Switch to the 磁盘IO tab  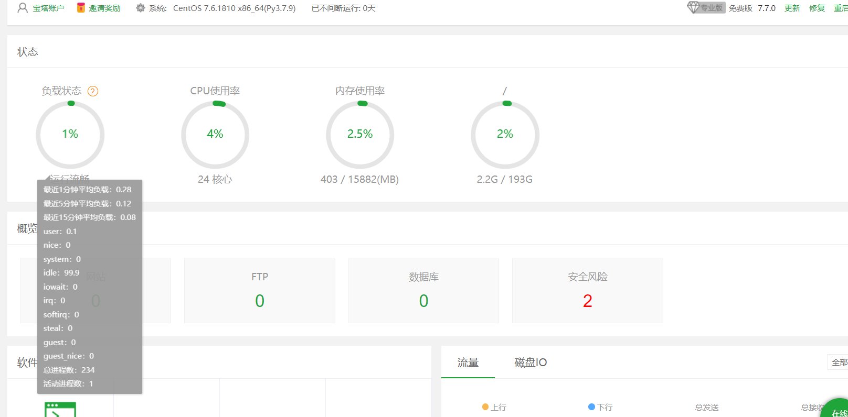click(x=531, y=363)
